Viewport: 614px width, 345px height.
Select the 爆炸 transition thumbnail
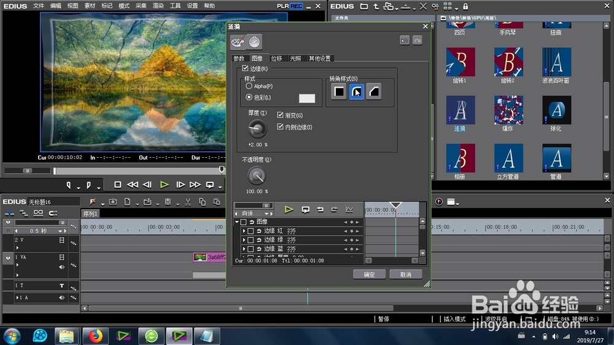[508, 110]
